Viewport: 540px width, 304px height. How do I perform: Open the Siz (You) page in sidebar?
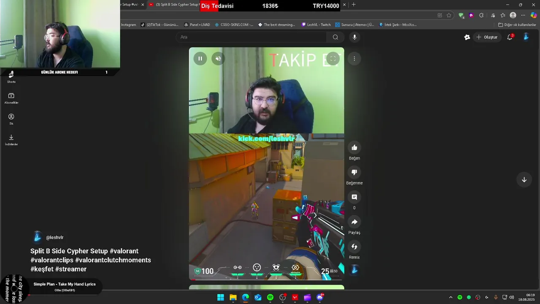11,119
